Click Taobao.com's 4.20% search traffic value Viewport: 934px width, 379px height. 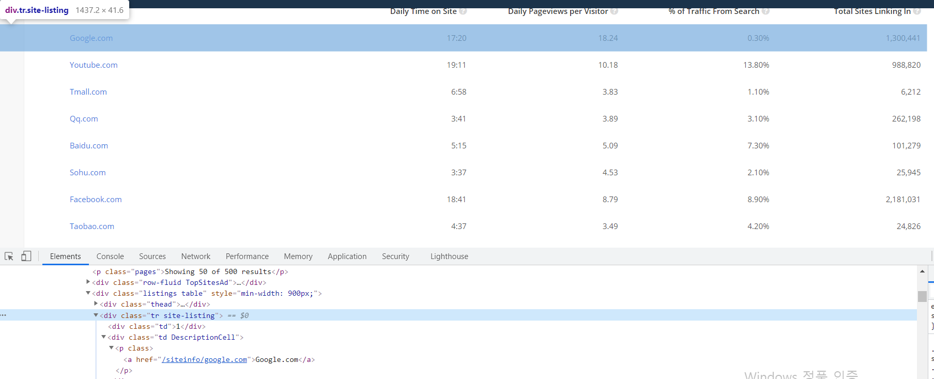(758, 226)
